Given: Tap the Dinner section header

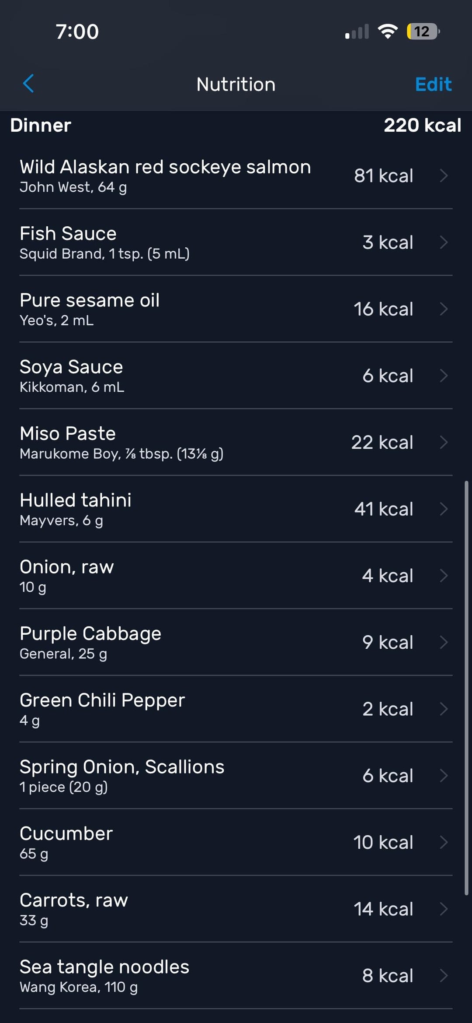Looking at the screenshot, I should click(x=41, y=126).
